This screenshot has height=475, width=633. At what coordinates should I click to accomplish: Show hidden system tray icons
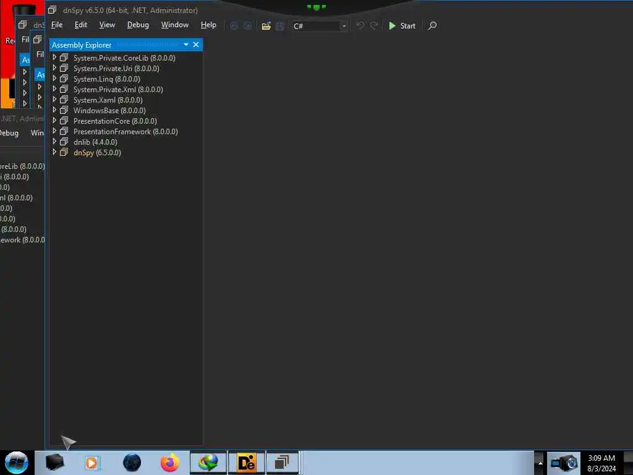(x=540, y=463)
